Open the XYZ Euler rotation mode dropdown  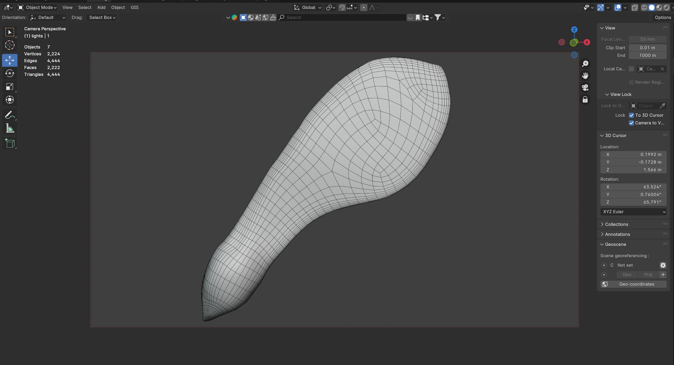(x=633, y=212)
